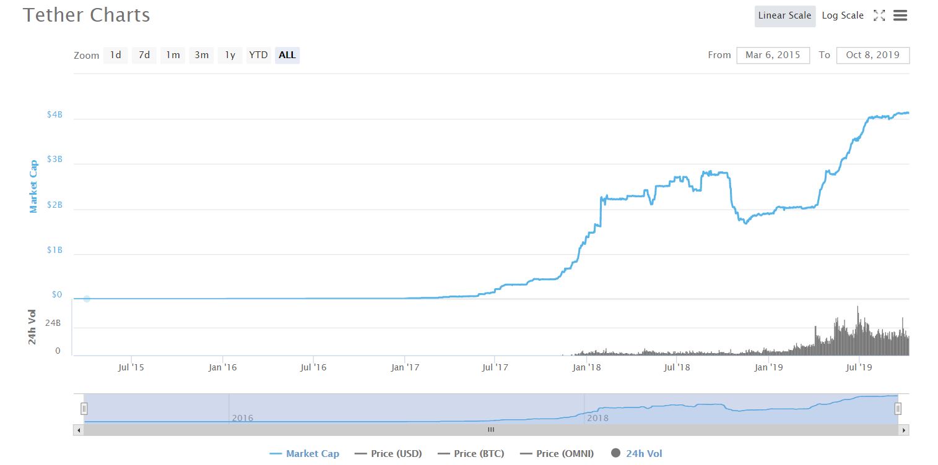Screen dimensions: 938x465
Task: Toggle Price (BTC) series in legend
Action: coord(471,454)
